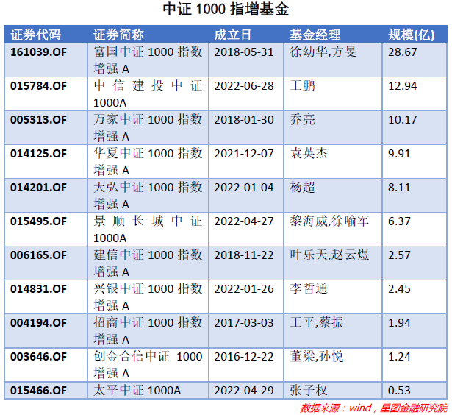
Task: Click fund name 华夏中证 1000 指数增强 A
Action: click(x=148, y=162)
